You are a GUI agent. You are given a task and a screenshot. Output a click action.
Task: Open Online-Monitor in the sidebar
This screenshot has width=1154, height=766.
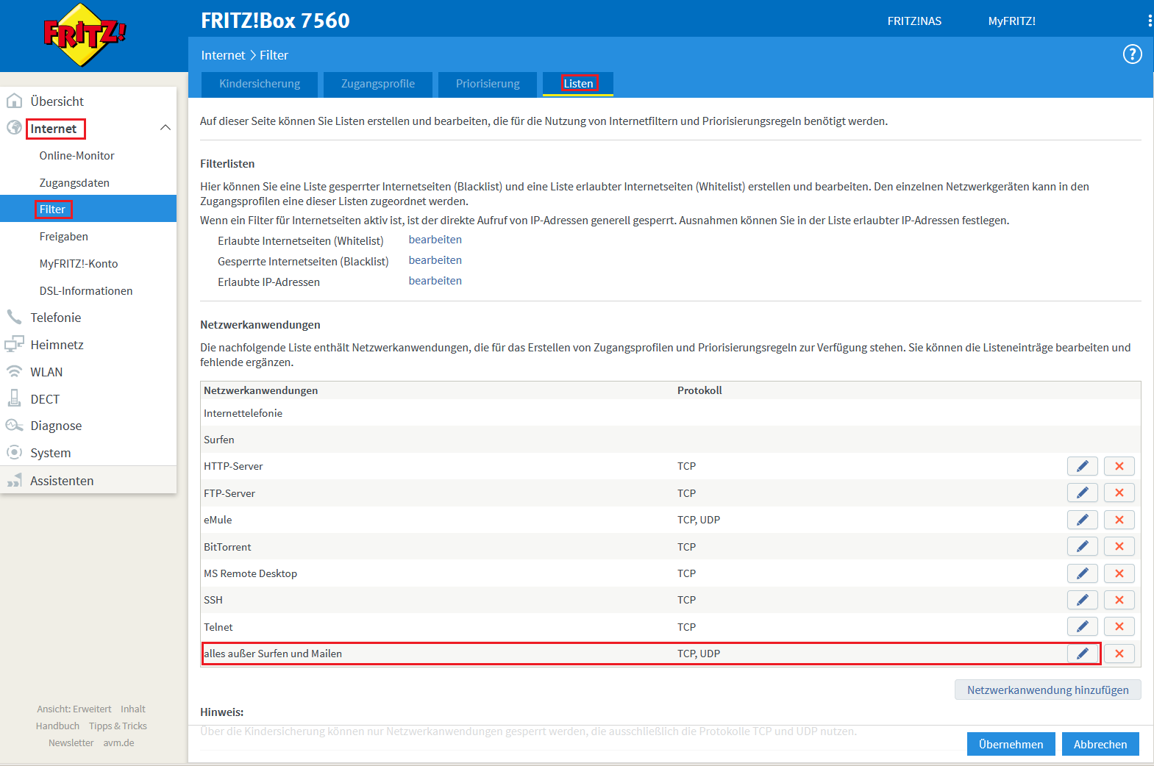[77, 156]
